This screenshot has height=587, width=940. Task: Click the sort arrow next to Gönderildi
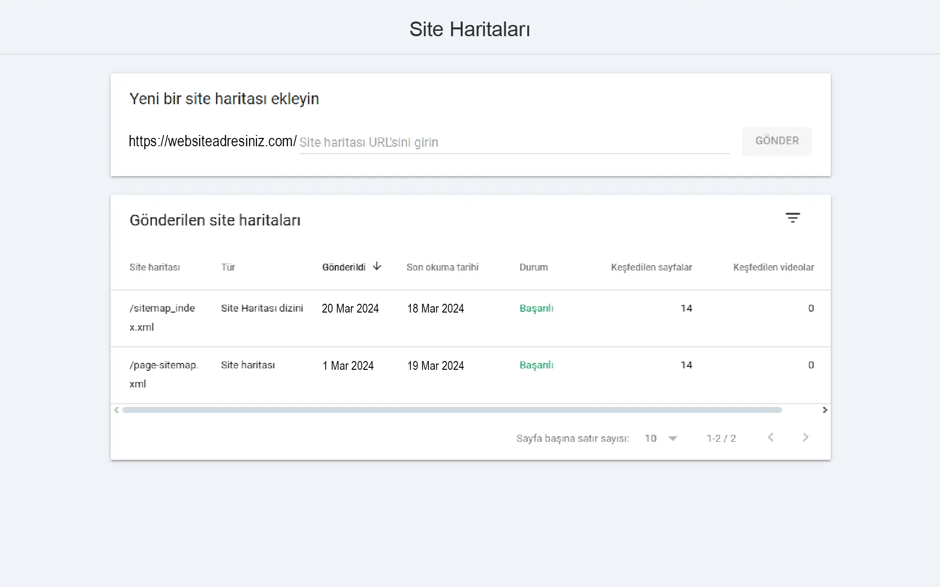click(377, 266)
